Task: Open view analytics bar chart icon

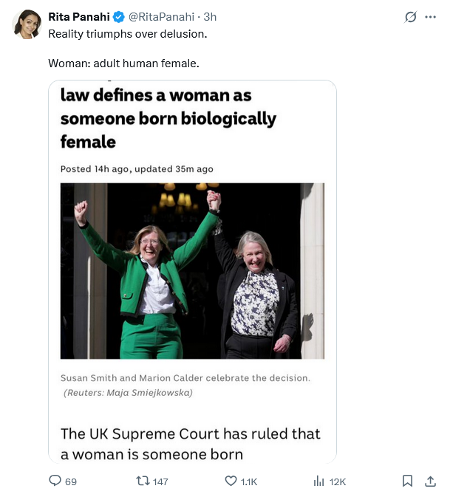Action: point(319,481)
